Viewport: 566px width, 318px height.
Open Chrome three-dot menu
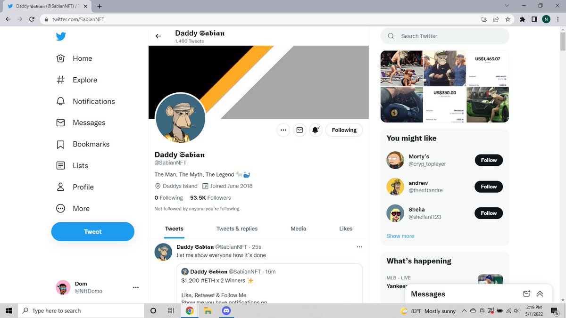tap(558, 19)
